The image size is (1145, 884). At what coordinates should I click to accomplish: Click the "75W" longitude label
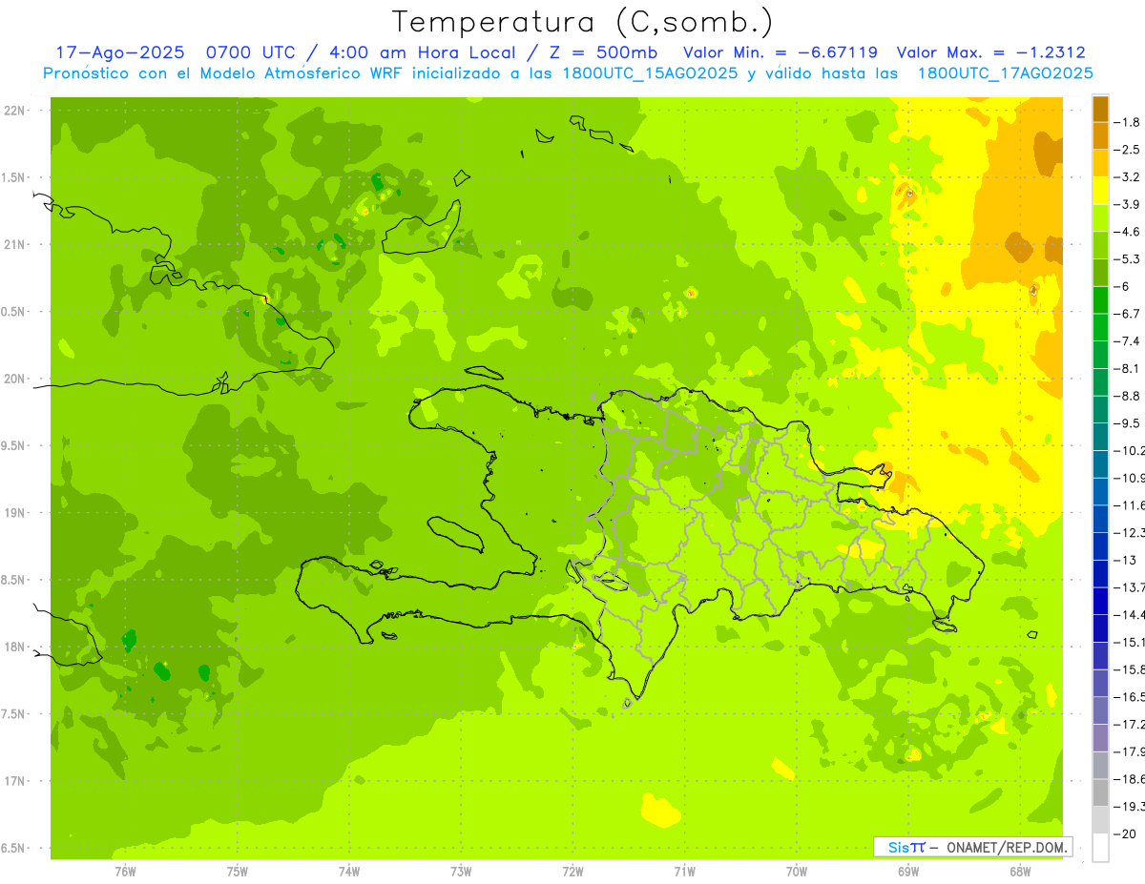(x=238, y=871)
